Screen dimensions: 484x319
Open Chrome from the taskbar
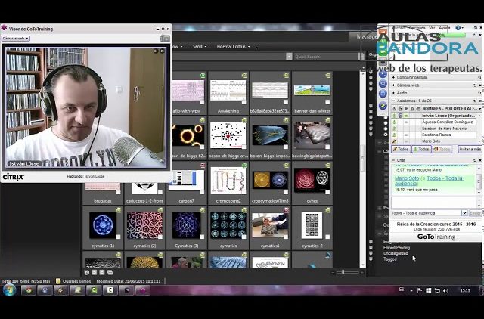click(x=29, y=290)
